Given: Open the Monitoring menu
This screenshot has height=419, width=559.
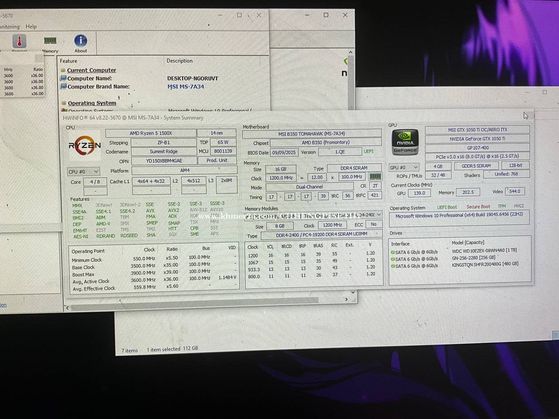Looking at the screenshot, I should (x=9, y=27).
